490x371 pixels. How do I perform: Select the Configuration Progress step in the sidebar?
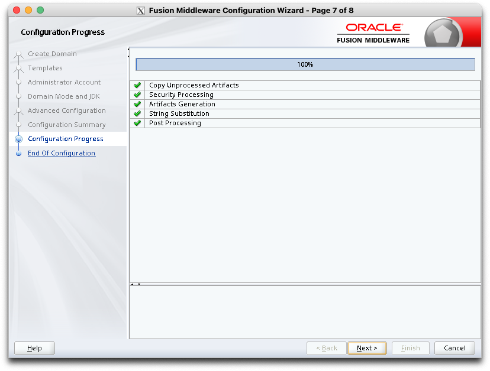65,139
